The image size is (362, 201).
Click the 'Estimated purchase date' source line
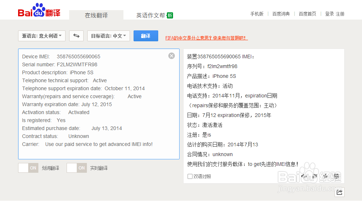[72, 129]
